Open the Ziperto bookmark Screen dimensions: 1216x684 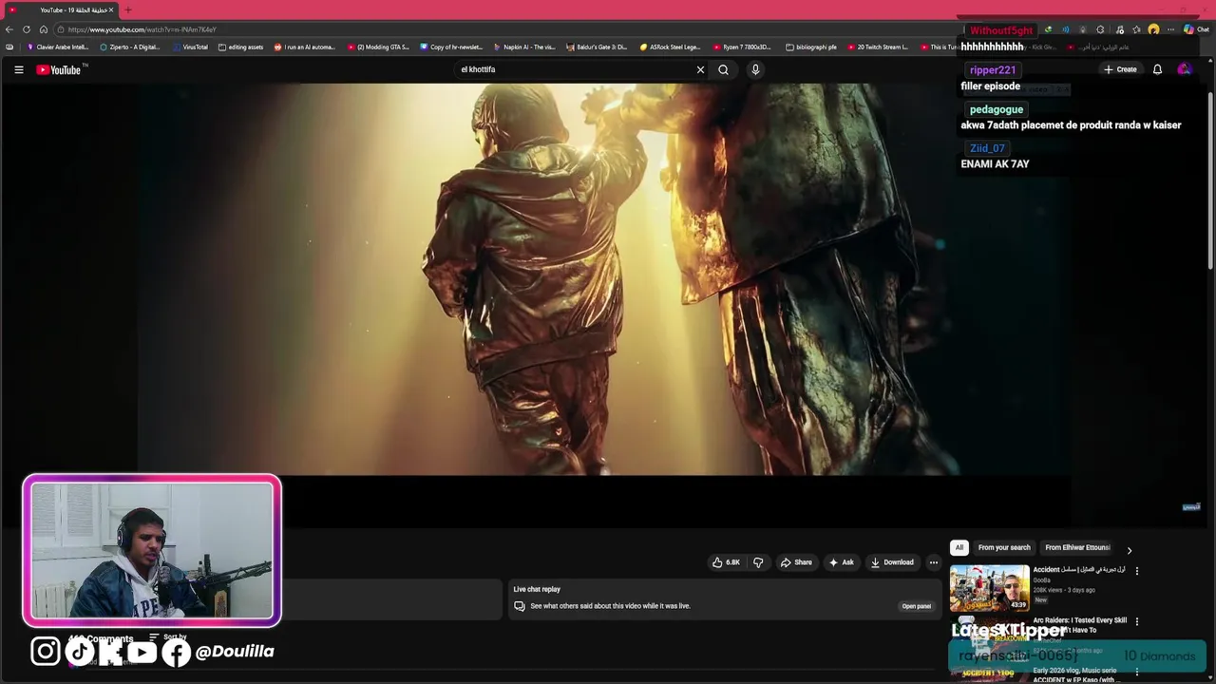(x=130, y=47)
